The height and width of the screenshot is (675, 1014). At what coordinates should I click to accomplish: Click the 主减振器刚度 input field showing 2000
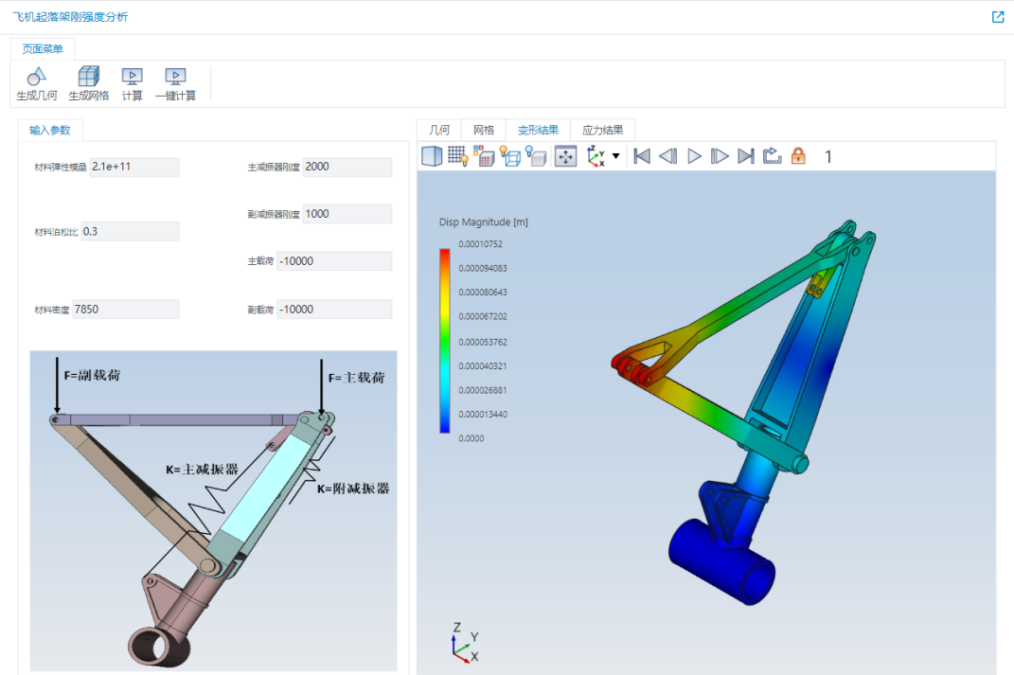[347, 167]
